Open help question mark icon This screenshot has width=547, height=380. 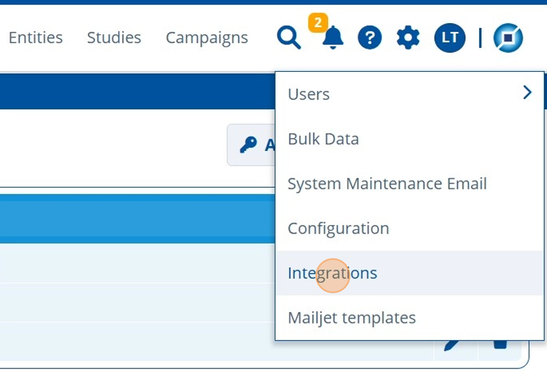tap(370, 38)
